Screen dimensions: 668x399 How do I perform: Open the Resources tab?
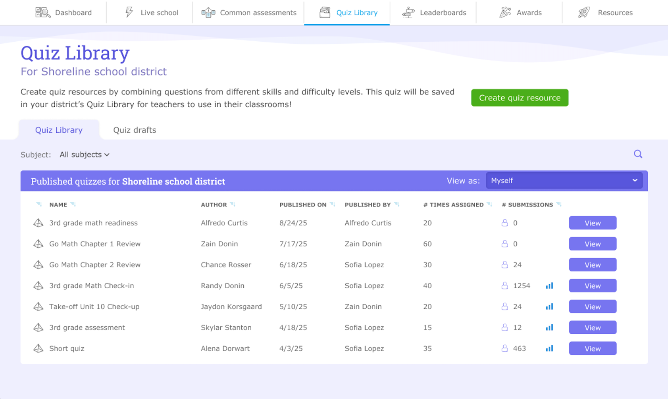pyautogui.click(x=605, y=13)
